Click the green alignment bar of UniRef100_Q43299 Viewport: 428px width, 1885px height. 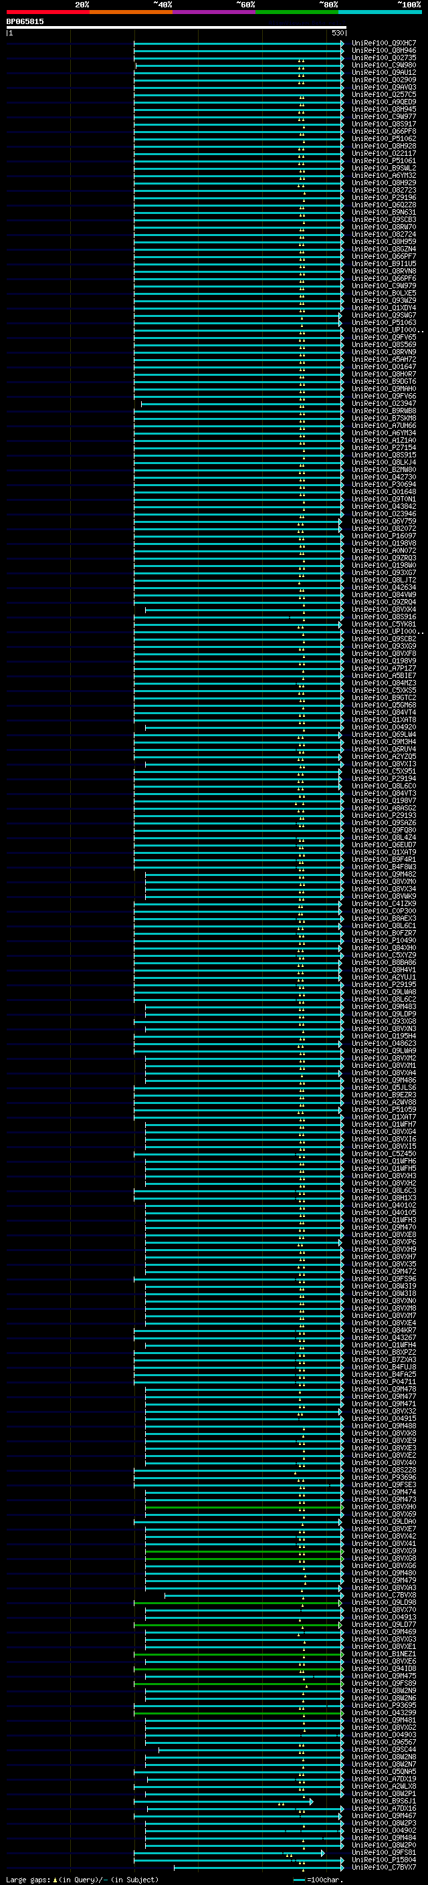click(239, 1712)
